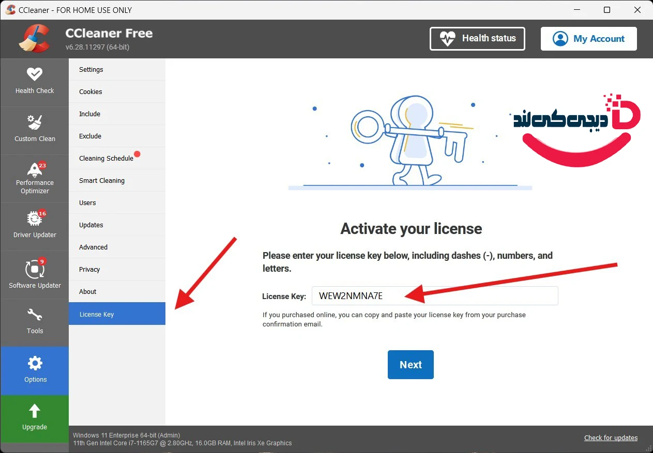
Task: Click Windows 11 Enterprise system info text
Action: tap(127, 435)
